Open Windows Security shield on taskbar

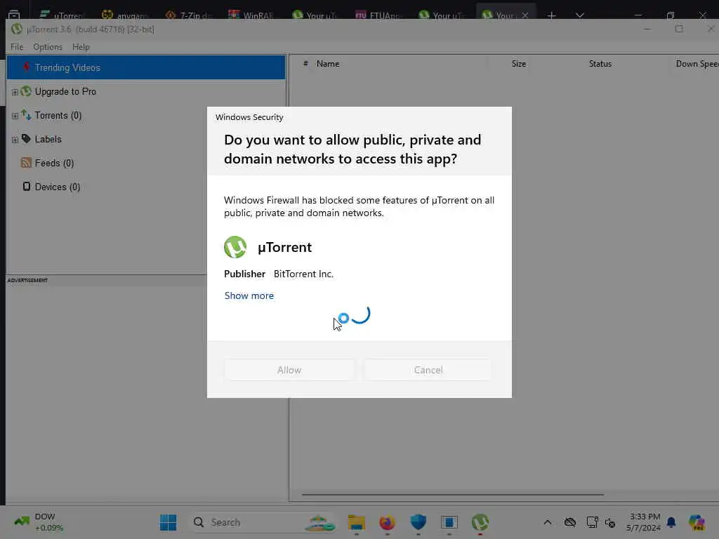tap(418, 522)
